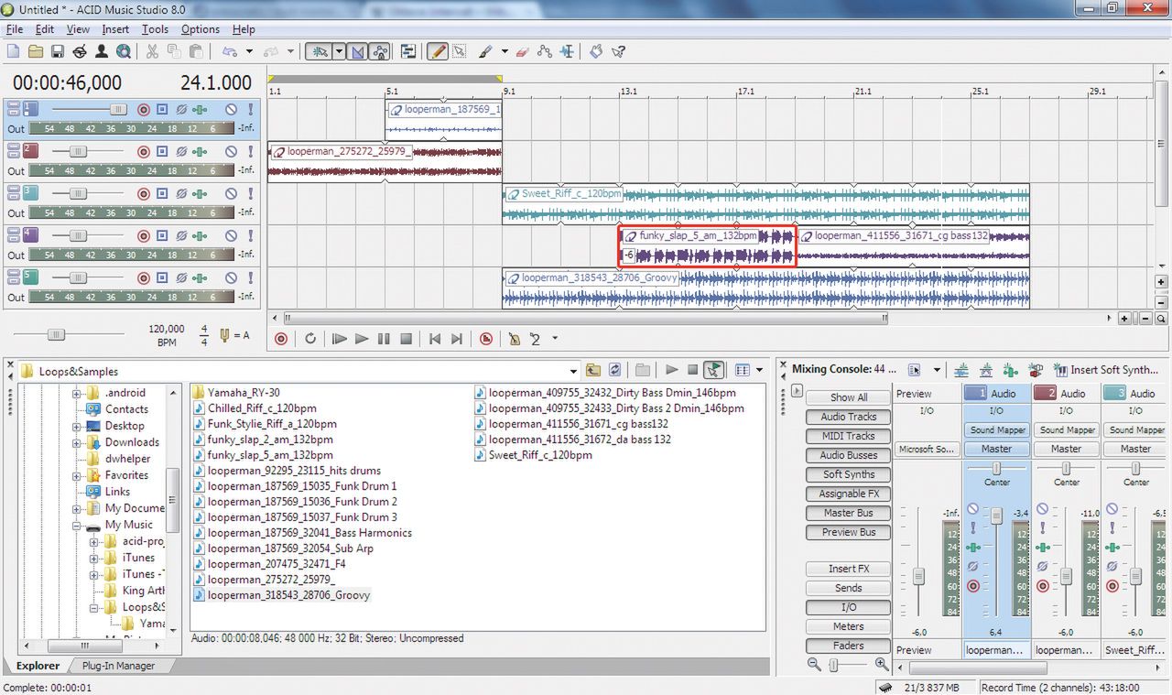Toggle Loop Playback in transport bar
This screenshot has width=1172, height=695.
pyautogui.click(x=310, y=339)
